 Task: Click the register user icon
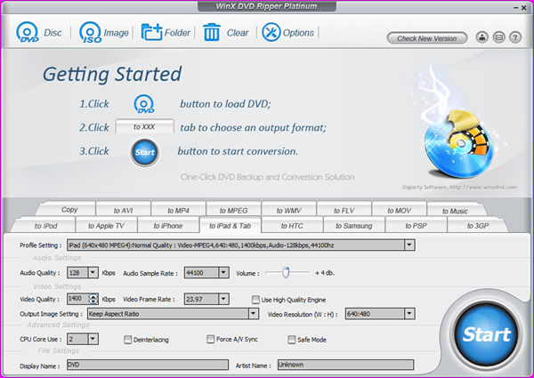coord(481,37)
